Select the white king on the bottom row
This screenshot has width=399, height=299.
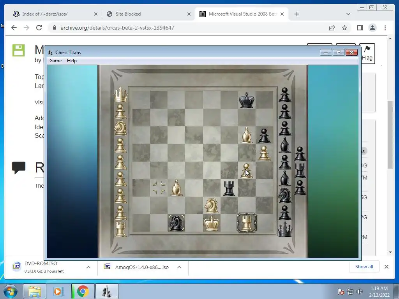(212, 223)
